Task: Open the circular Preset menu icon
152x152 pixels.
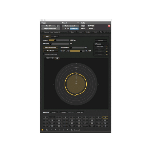Action: [78, 23]
